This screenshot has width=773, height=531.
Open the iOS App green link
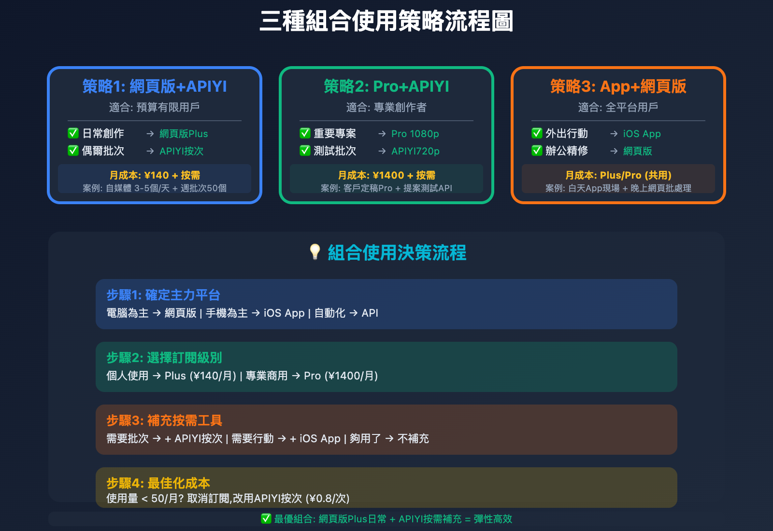click(x=642, y=134)
